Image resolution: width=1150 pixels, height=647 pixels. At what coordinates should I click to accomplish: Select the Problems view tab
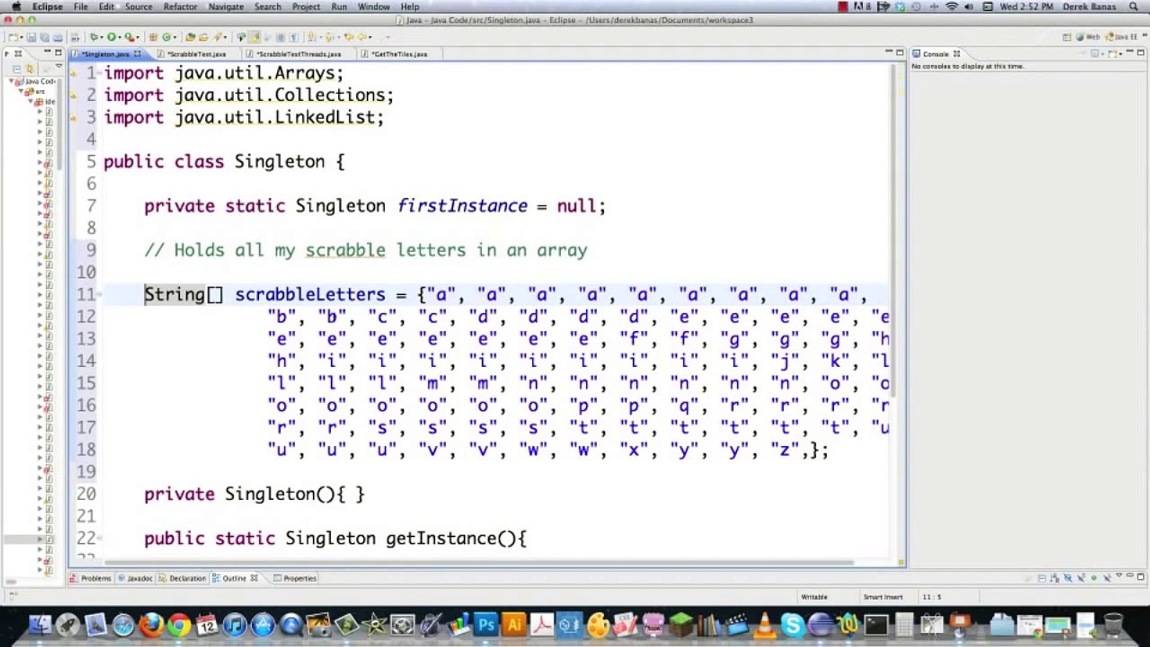90,578
